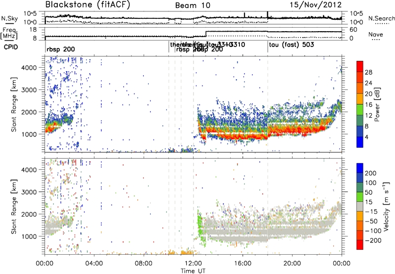
Task: Click the solid line sample under N.Sky
Action: [9, 24]
